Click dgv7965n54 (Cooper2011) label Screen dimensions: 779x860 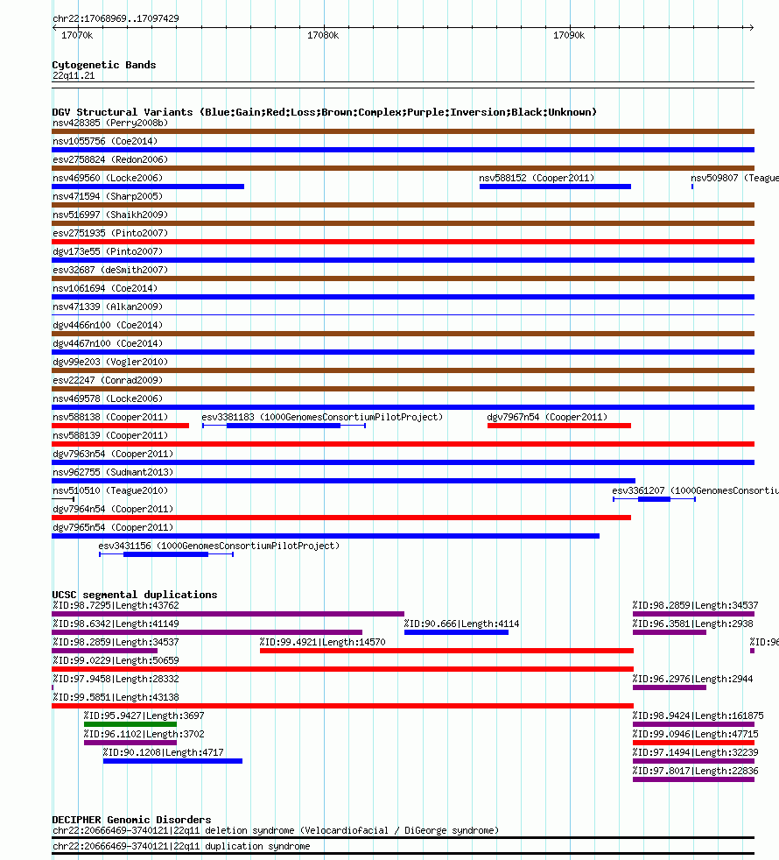tap(113, 527)
